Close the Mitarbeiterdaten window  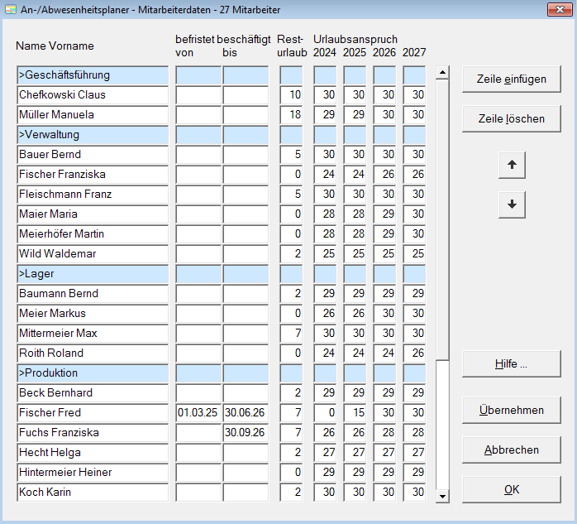[560, 9]
